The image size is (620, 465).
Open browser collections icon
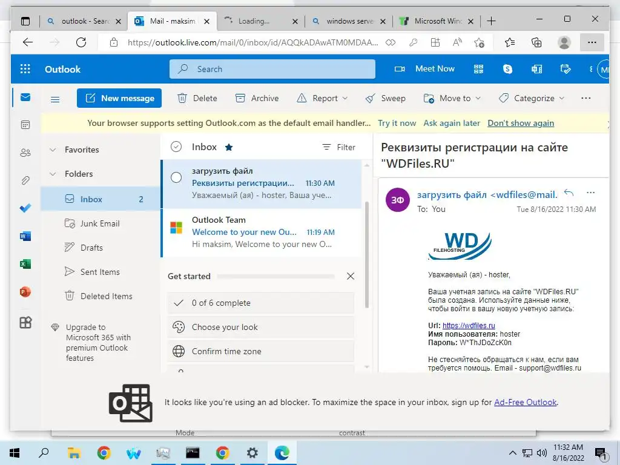pyautogui.click(x=536, y=42)
